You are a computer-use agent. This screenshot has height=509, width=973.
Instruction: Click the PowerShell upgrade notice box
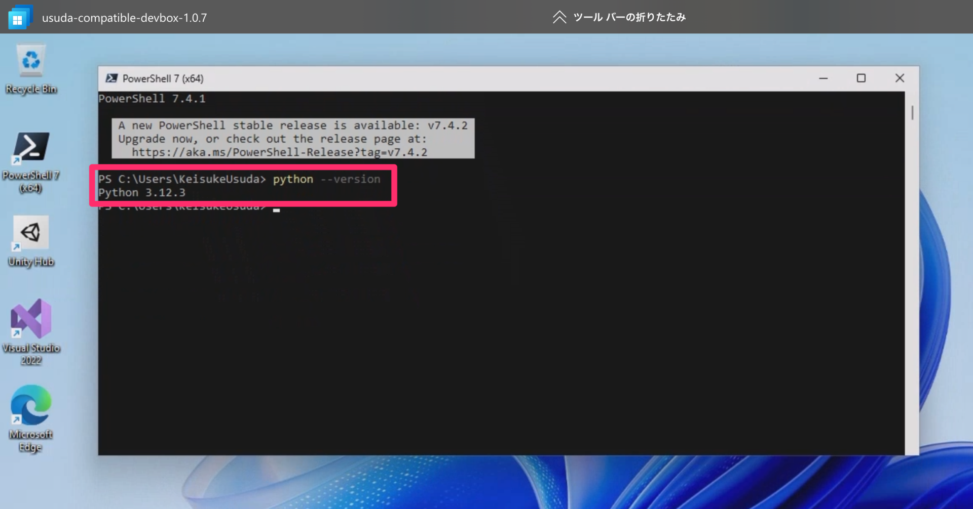click(x=293, y=138)
